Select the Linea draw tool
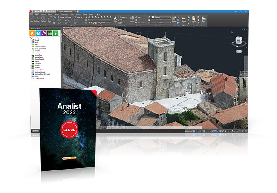The width and height of the screenshot is (277, 193). coord(32,19)
